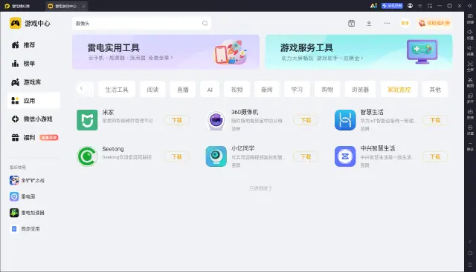Click the search magnifier icon

(205, 23)
